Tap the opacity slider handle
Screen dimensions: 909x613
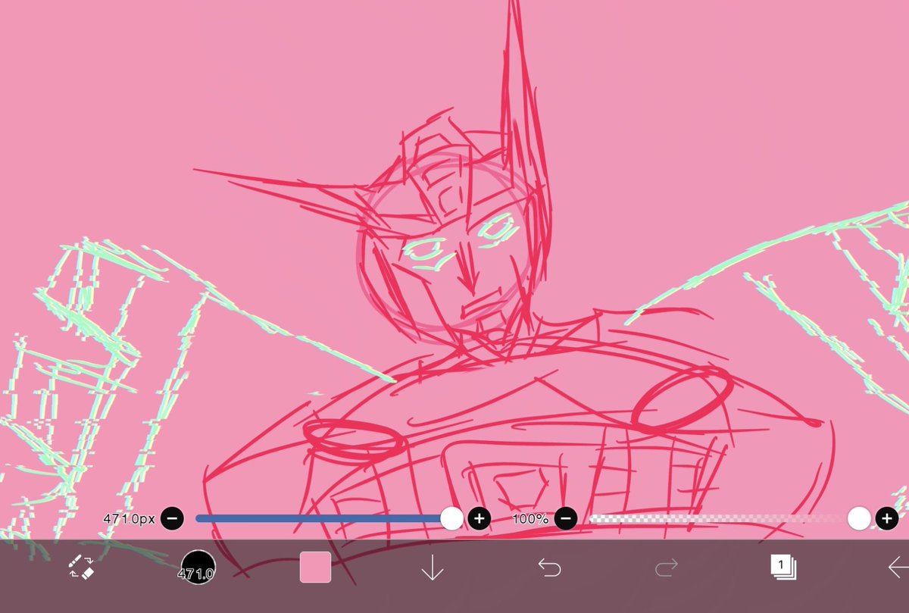coord(859,519)
